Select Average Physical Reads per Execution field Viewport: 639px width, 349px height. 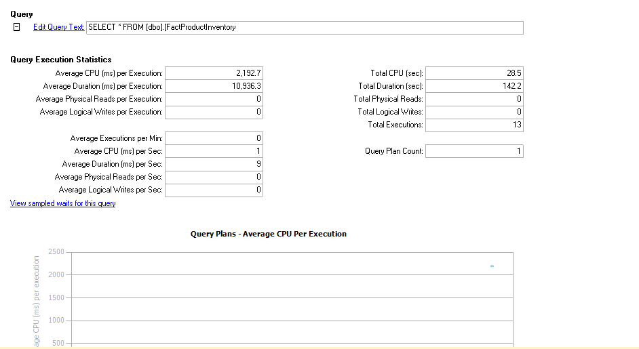click(213, 99)
